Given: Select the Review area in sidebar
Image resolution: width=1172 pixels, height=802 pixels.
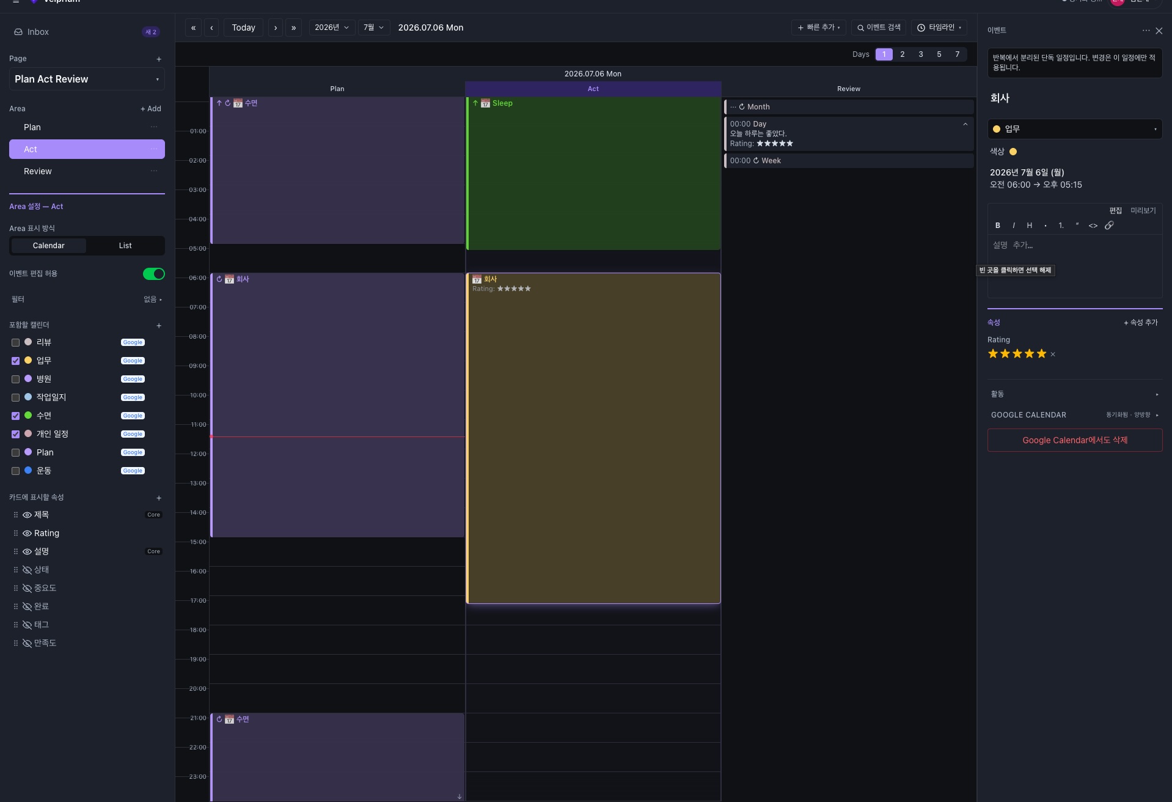Looking at the screenshot, I should point(87,171).
